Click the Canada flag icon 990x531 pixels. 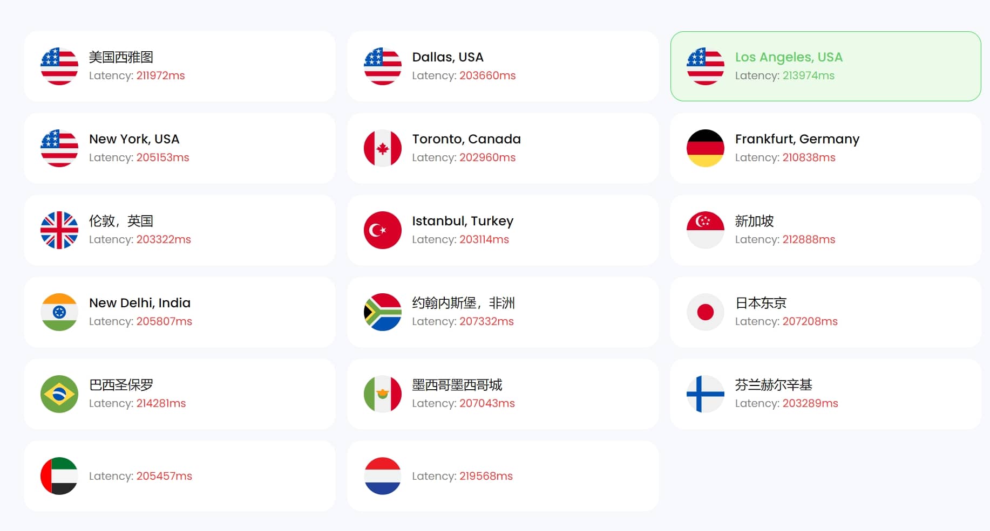pos(382,148)
